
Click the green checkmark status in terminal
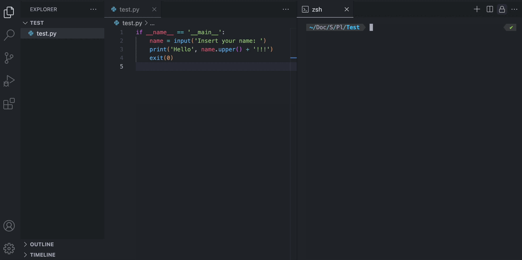[x=511, y=27]
